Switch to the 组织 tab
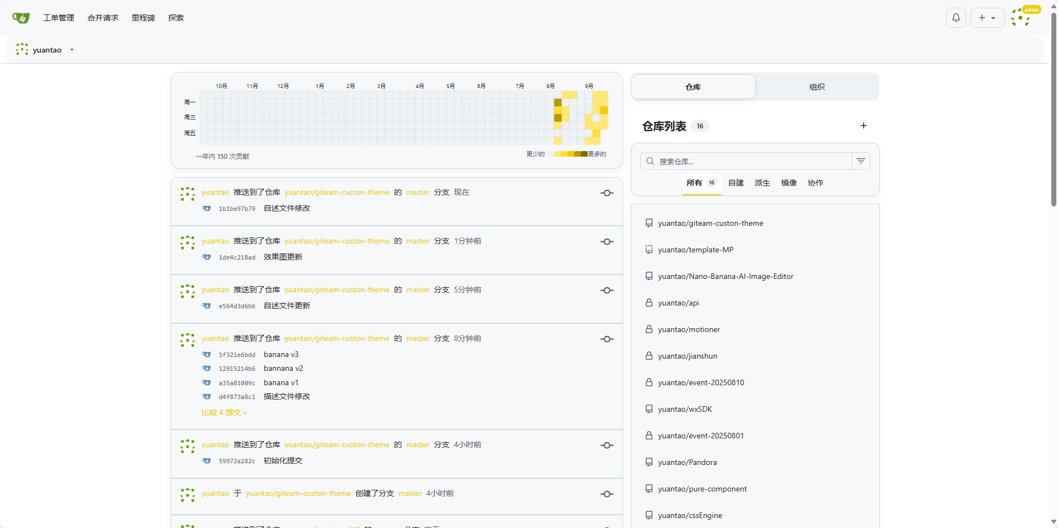The height and width of the screenshot is (528, 1058). (817, 87)
